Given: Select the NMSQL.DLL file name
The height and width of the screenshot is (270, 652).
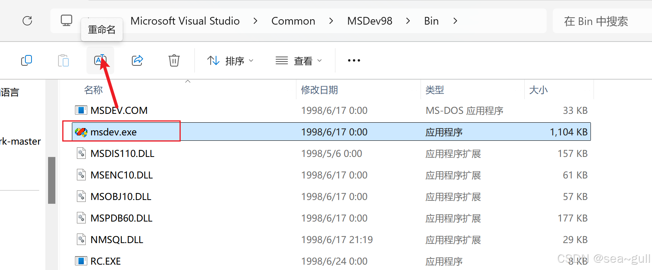Looking at the screenshot, I should pyautogui.click(x=117, y=240).
